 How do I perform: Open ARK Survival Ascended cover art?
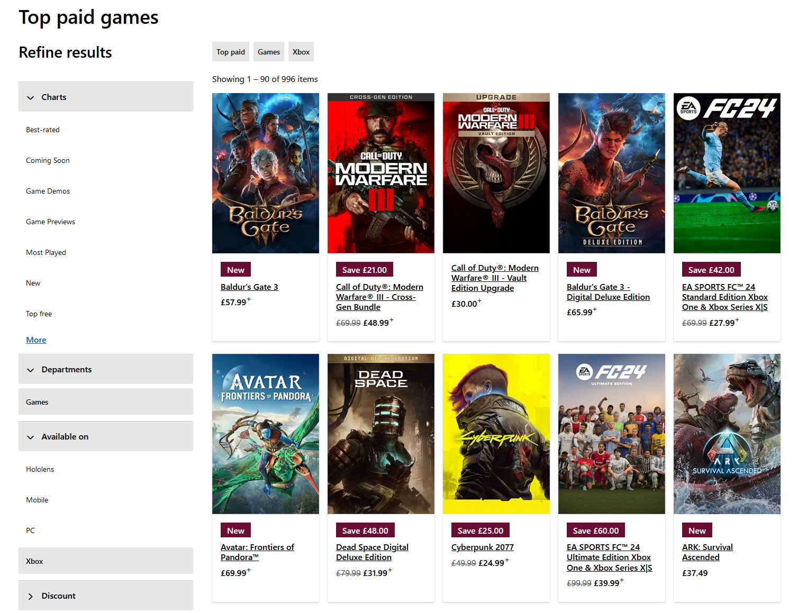click(x=727, y=434)
